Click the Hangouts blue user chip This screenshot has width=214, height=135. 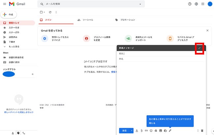pyautogui.click(x=9, y=74)
